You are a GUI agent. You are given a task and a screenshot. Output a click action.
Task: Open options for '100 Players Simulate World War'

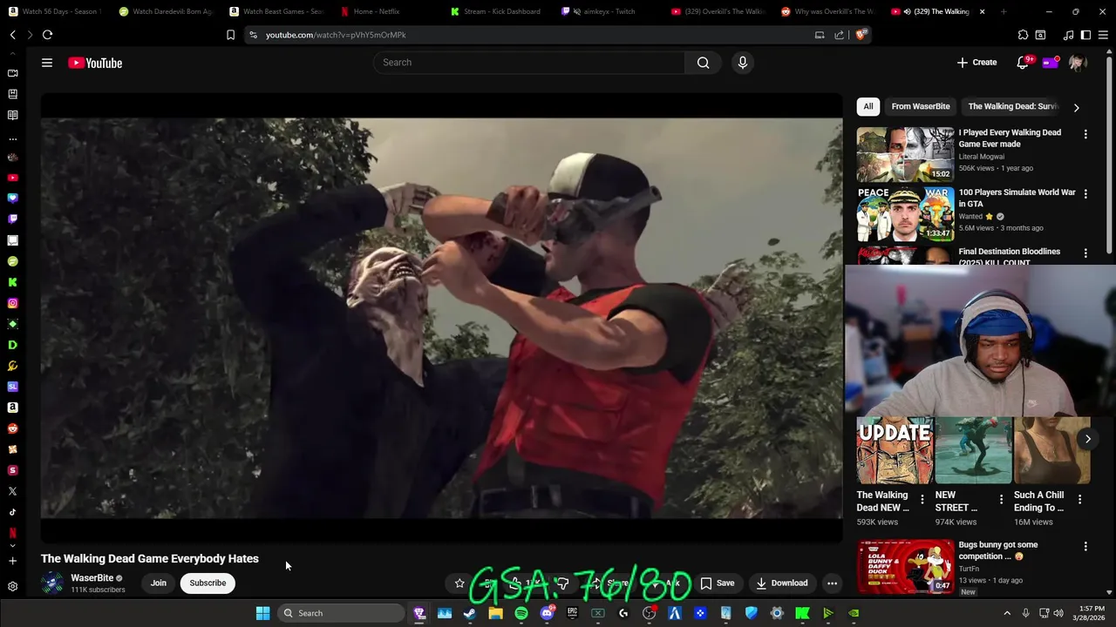[1085, 194]
